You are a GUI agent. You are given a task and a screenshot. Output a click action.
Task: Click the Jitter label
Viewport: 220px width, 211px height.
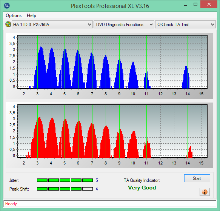coord(14,180)
